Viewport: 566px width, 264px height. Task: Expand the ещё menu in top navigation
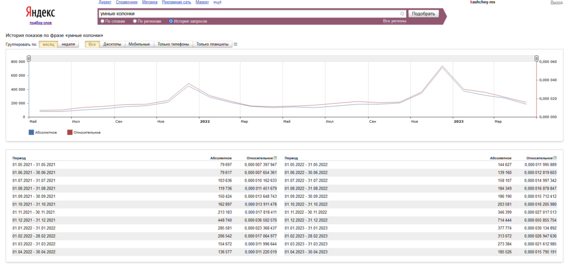[x=217, y=3]
